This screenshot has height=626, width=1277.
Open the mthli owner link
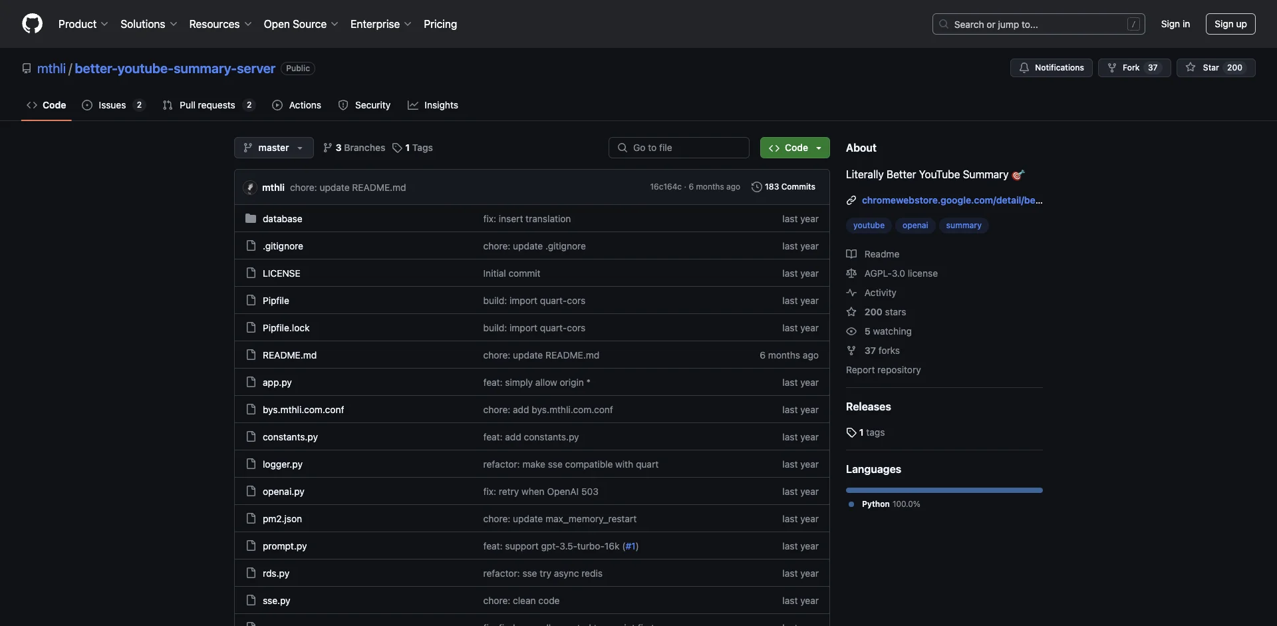point(51,69)
